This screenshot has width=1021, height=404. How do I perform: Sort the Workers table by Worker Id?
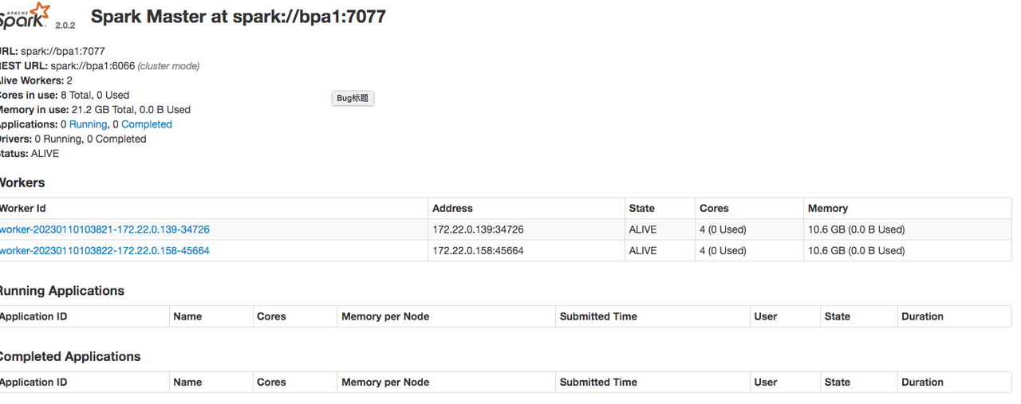(x=23, y=208)
